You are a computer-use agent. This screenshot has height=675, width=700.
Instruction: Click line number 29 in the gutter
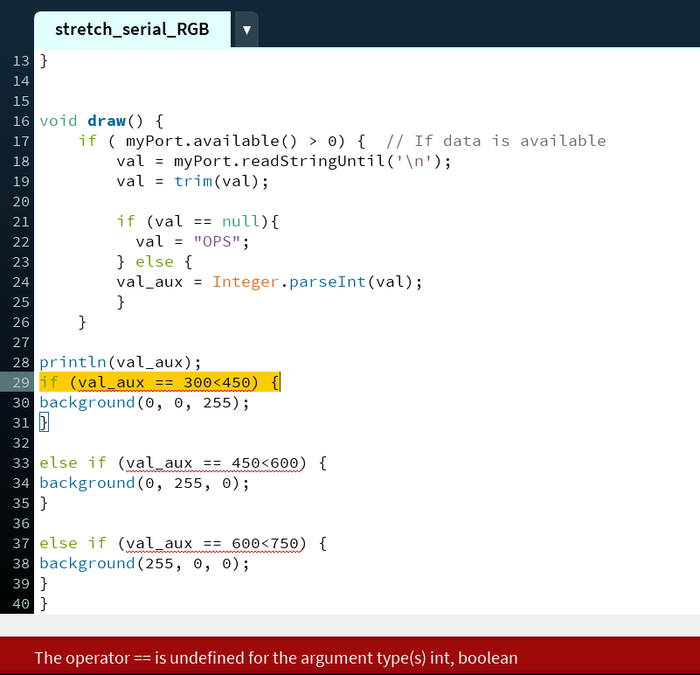(20, 383)
